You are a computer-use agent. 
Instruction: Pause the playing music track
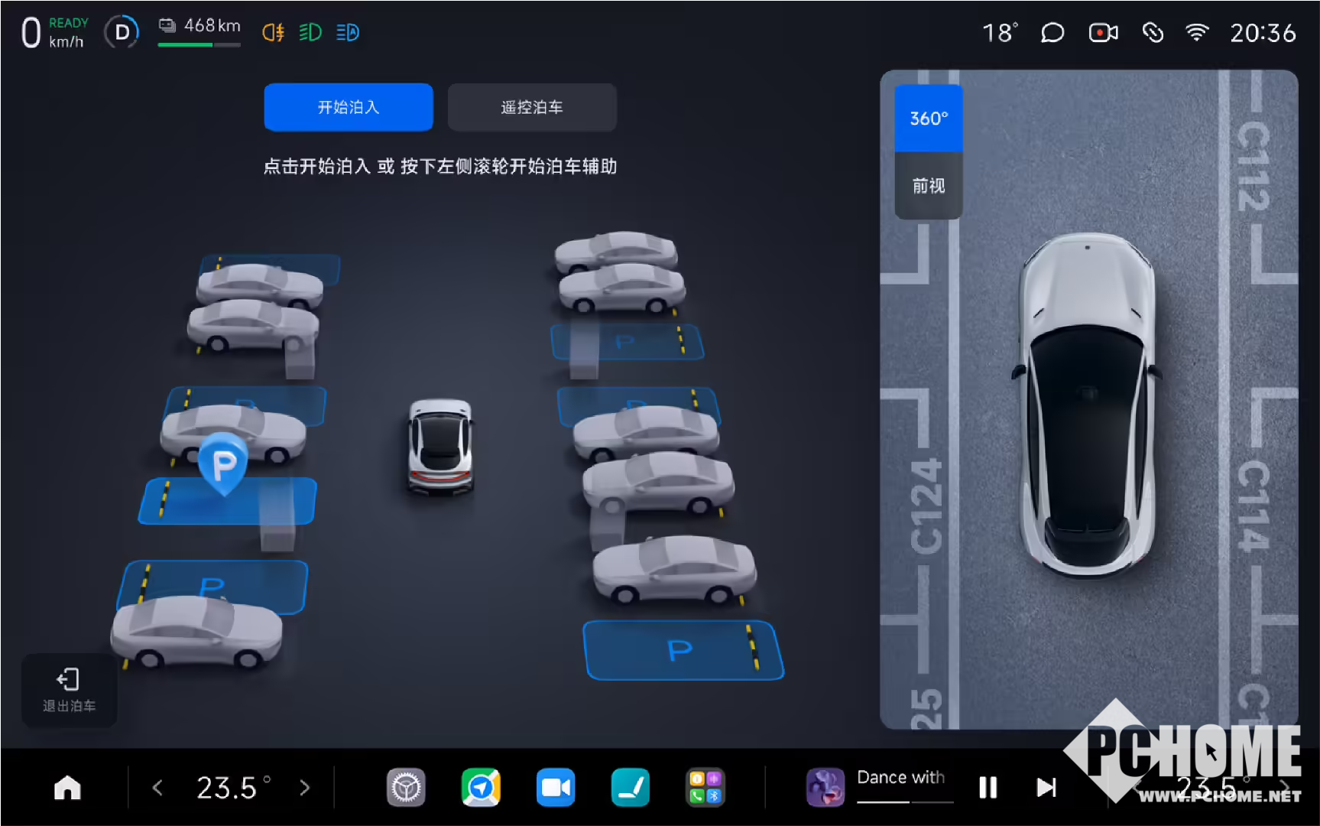[x=988, y=787]
